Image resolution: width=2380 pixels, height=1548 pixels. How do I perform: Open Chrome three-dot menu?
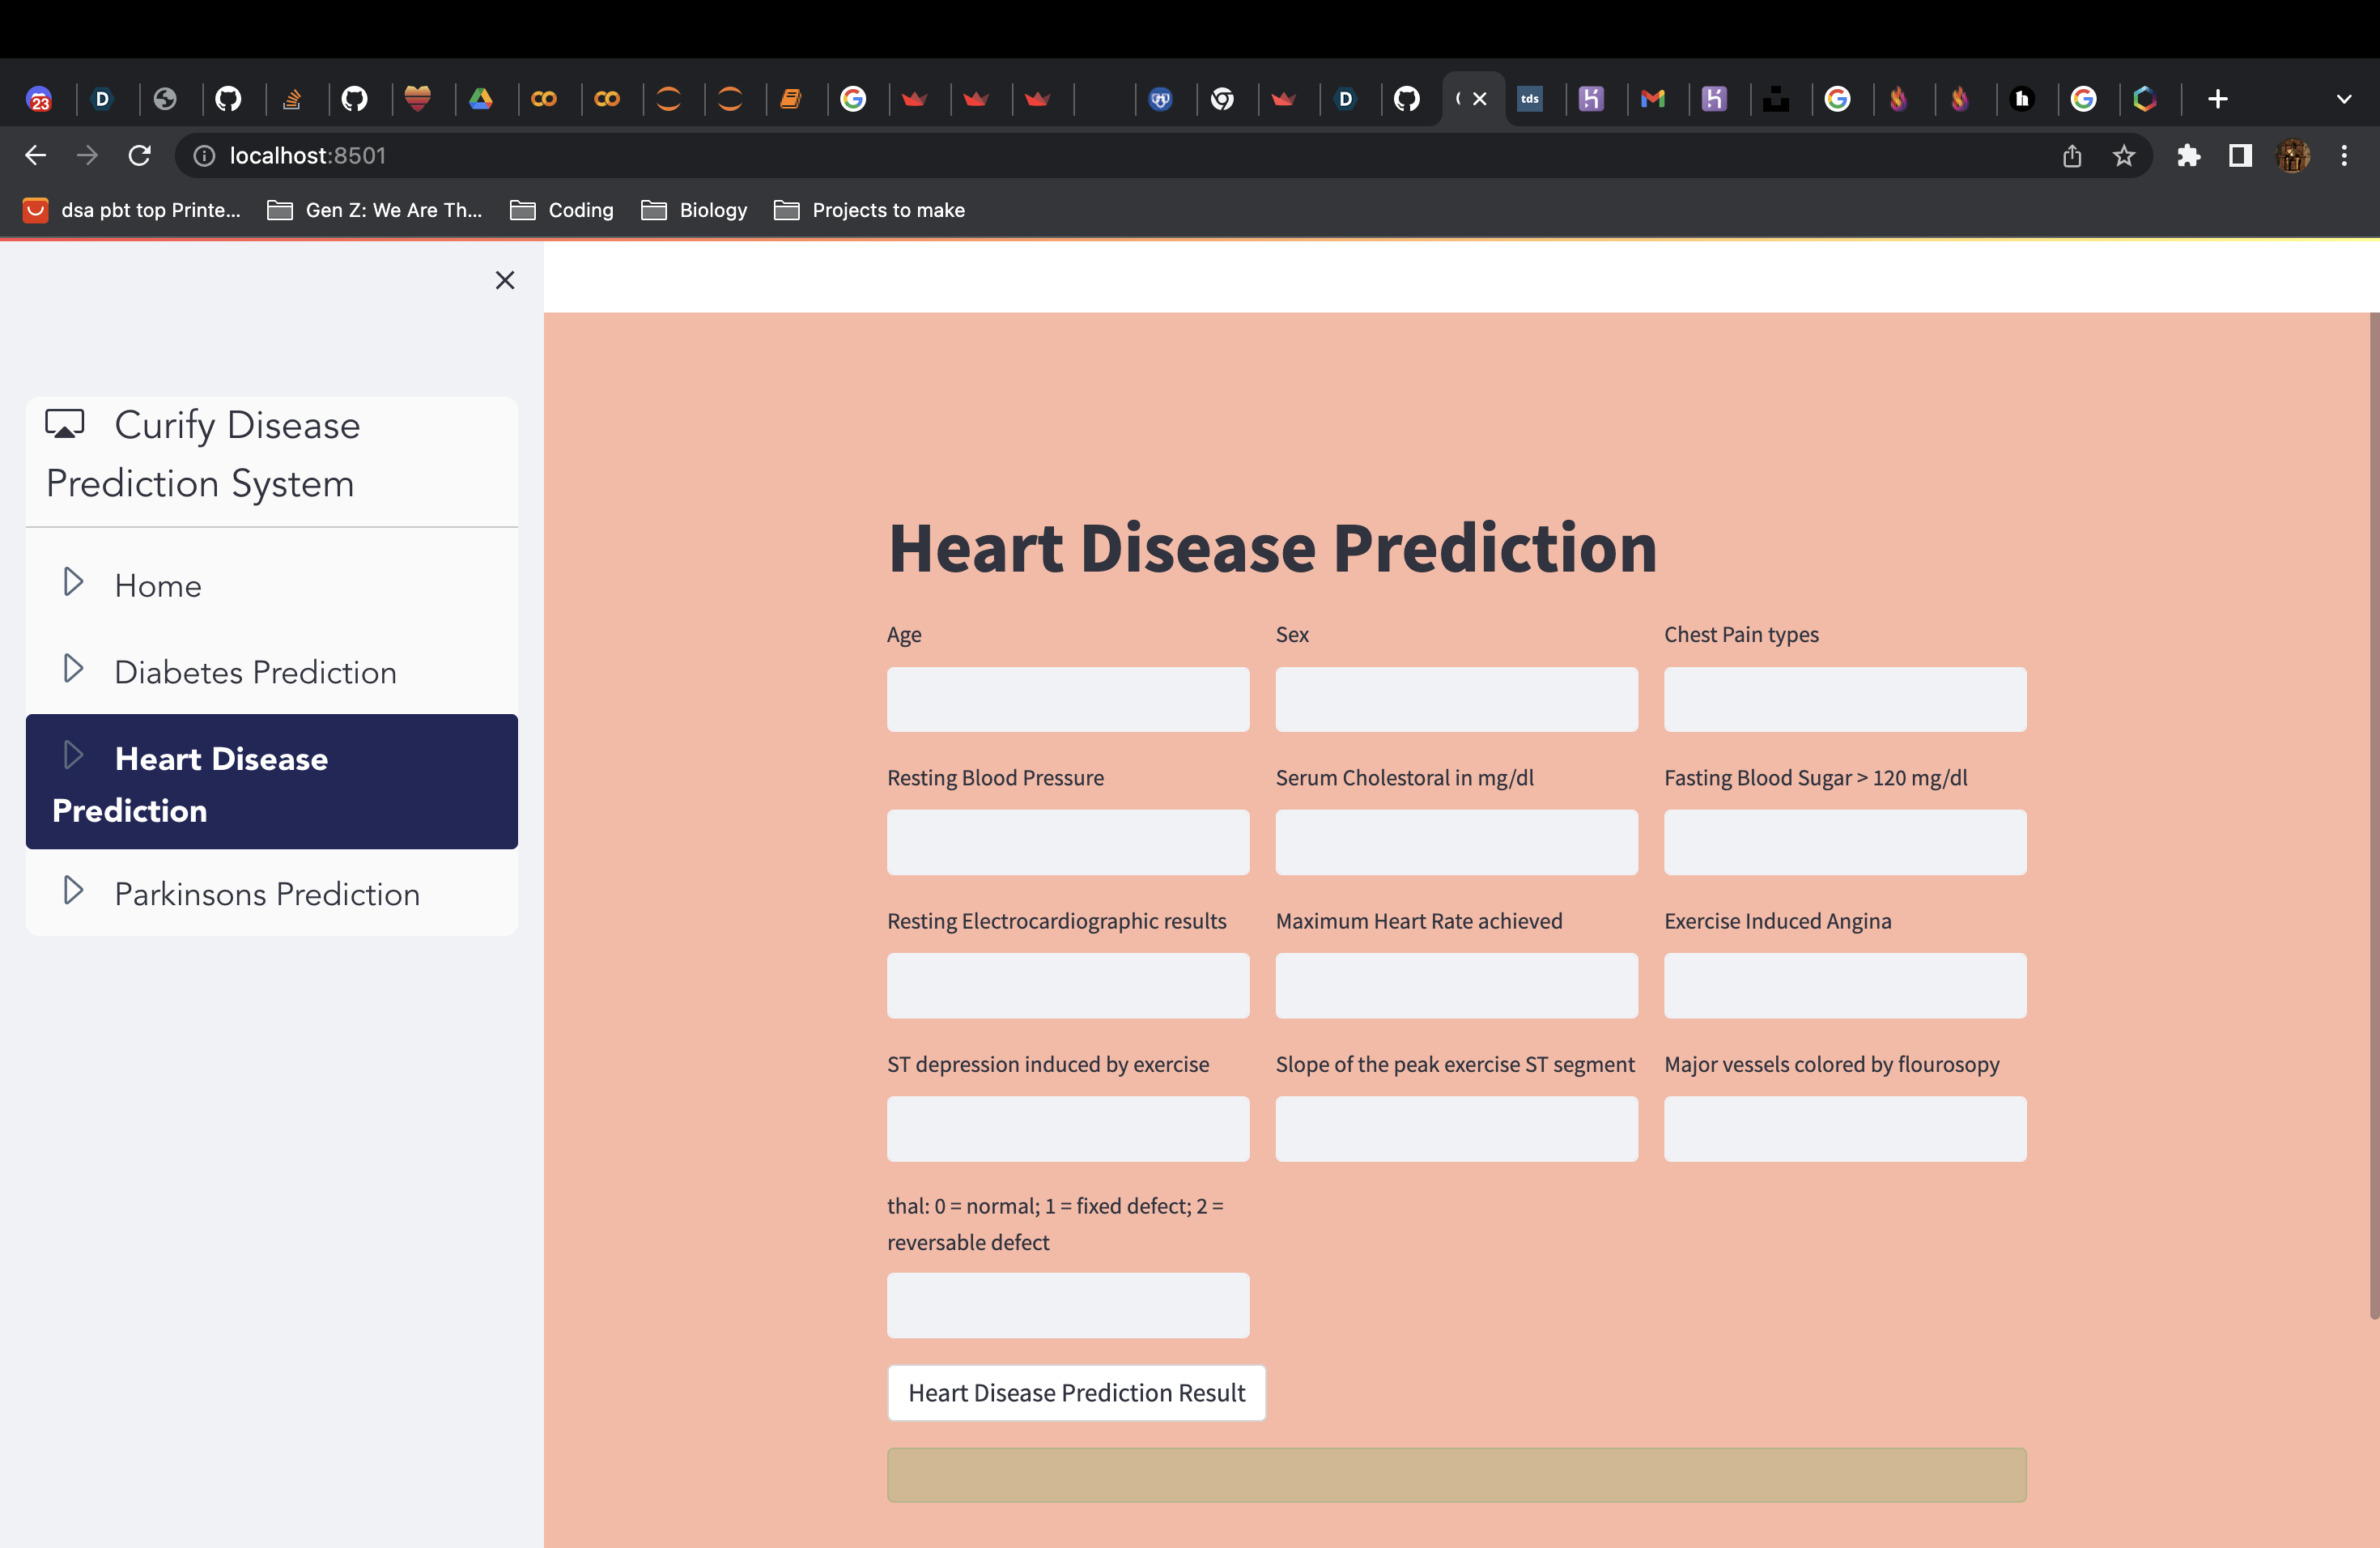[x=2344, y=155]
